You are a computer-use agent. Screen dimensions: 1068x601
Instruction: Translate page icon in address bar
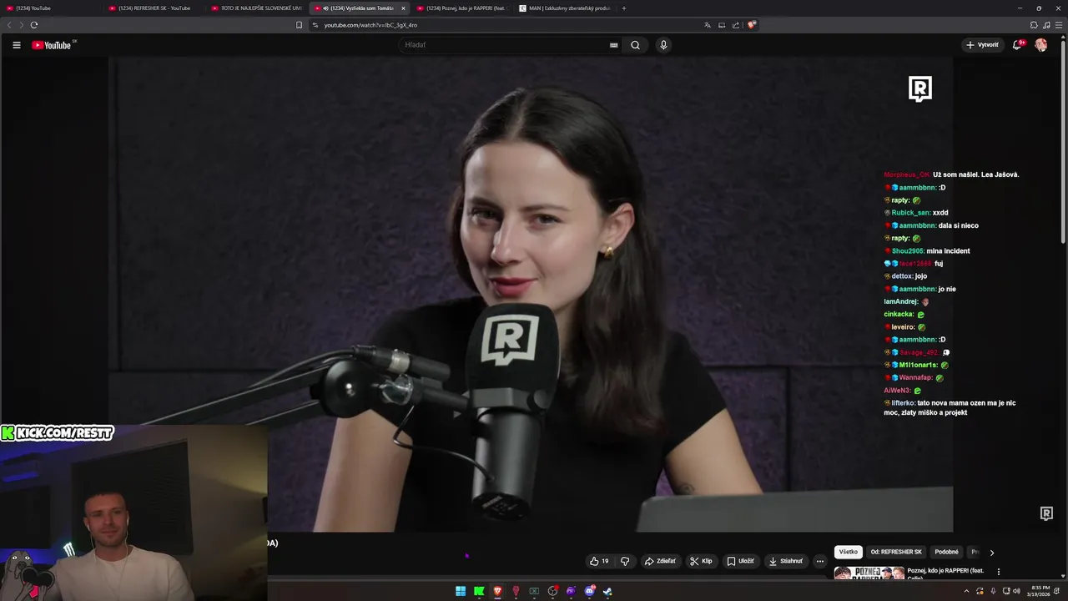[x=708, y=25]
